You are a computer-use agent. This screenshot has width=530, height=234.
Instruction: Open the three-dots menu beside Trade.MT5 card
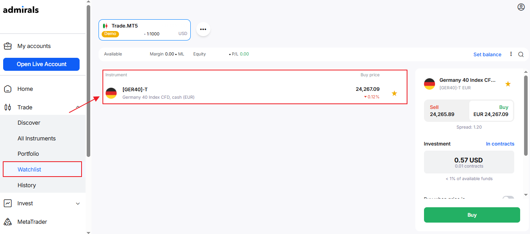click(203, 29)
